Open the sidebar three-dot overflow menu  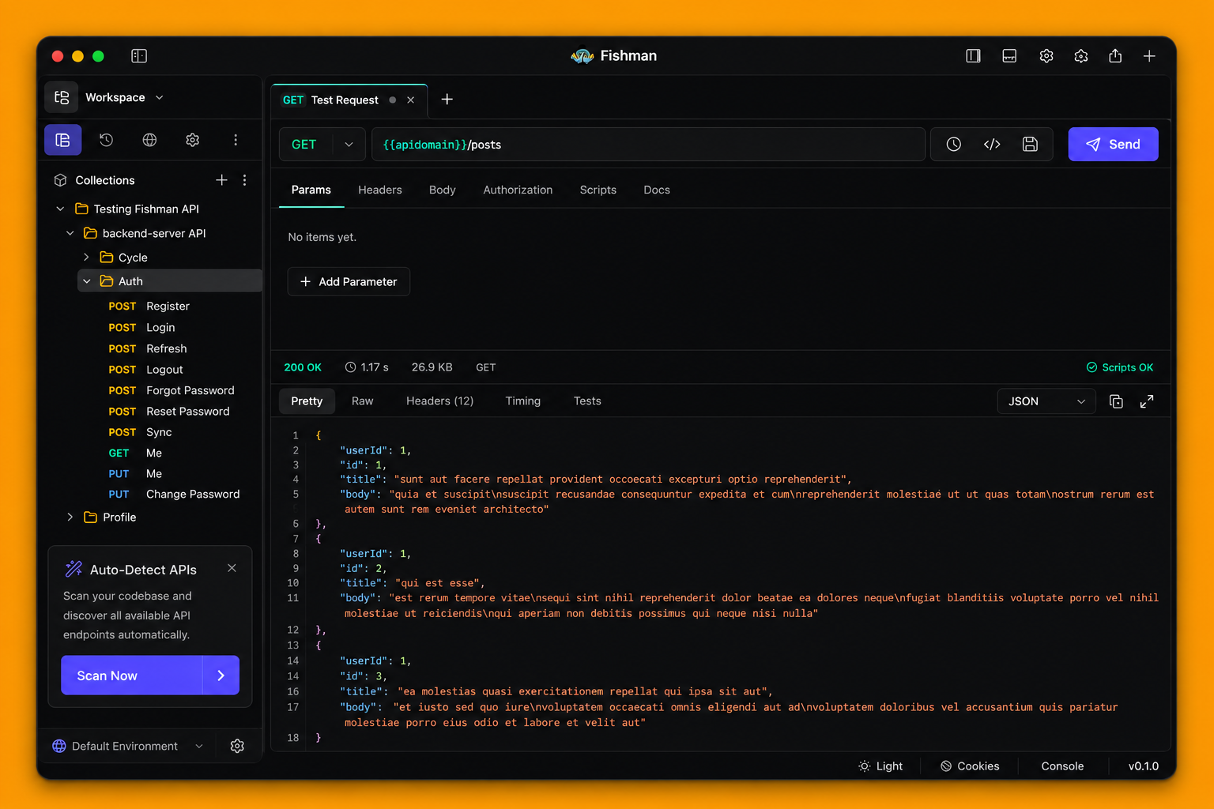[236, 140]
